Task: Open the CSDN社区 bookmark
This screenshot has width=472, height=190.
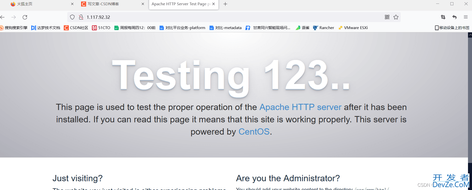Action: [76, 28]
